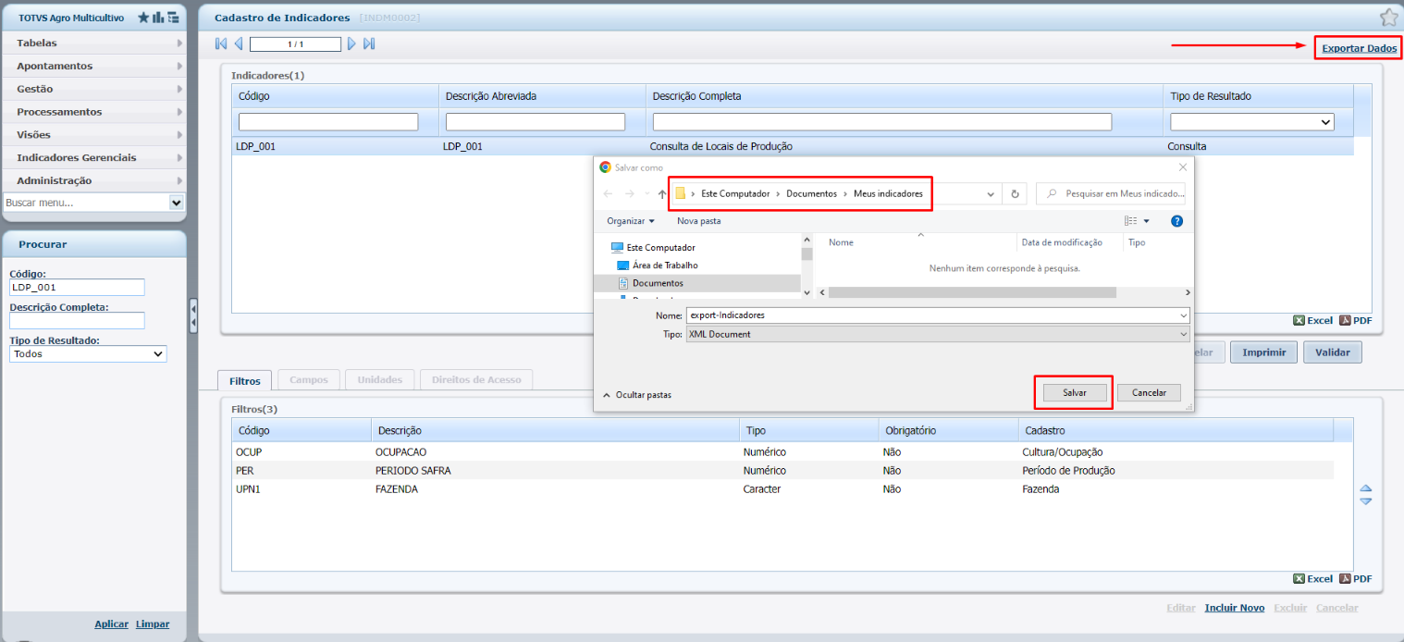The height and width of the screenshot is (642, 1404).
Task: Click the forward arrow in Salvar como
Action: (631, 194)
